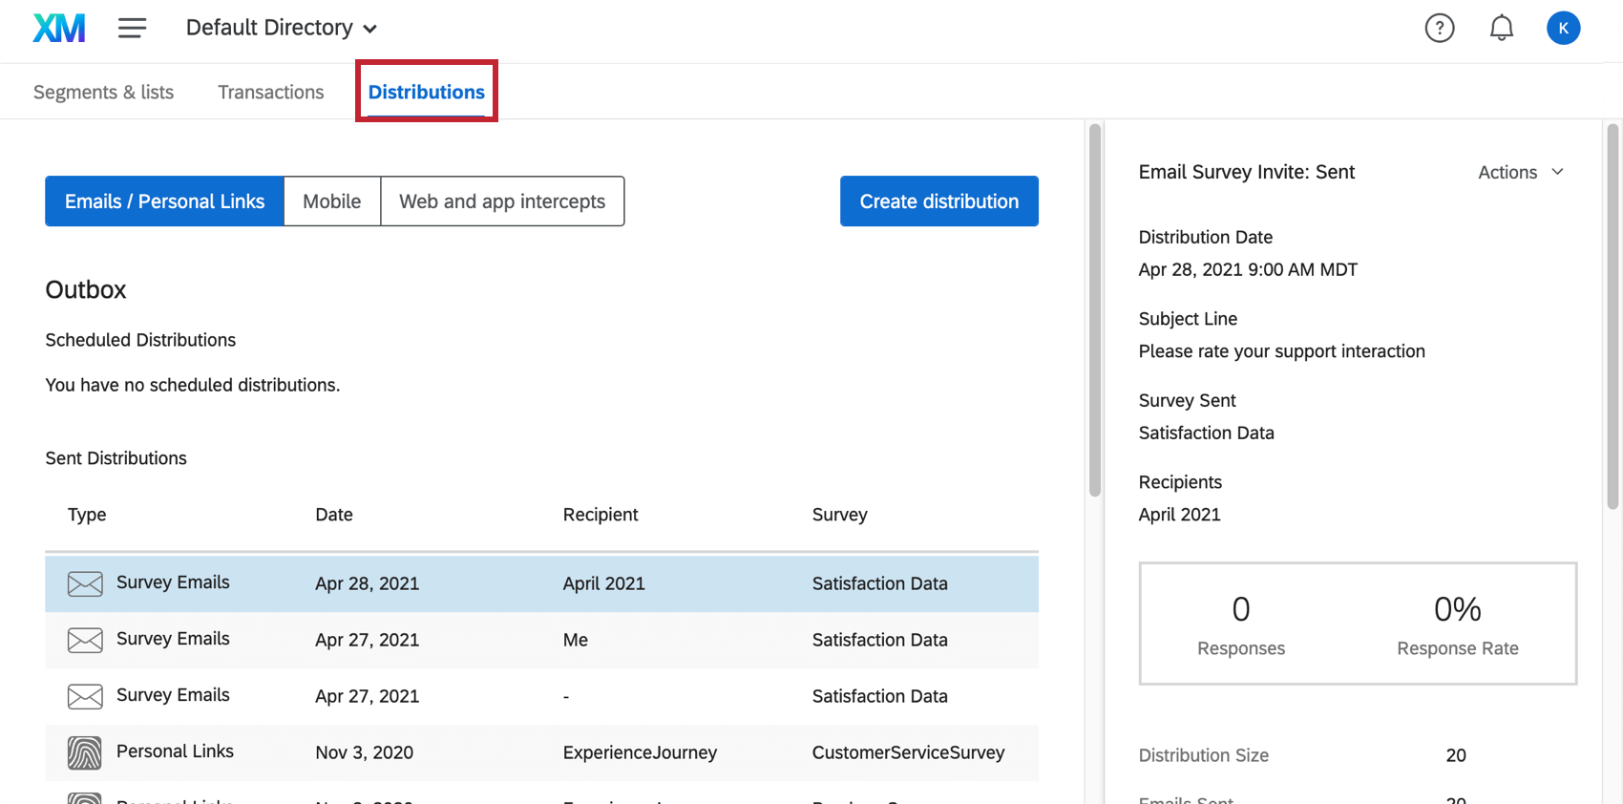Click envelope icon of Apr 28 survey email
This screenshot has height=804, width=1623.
pyautogui.click(x=85, y=583)
